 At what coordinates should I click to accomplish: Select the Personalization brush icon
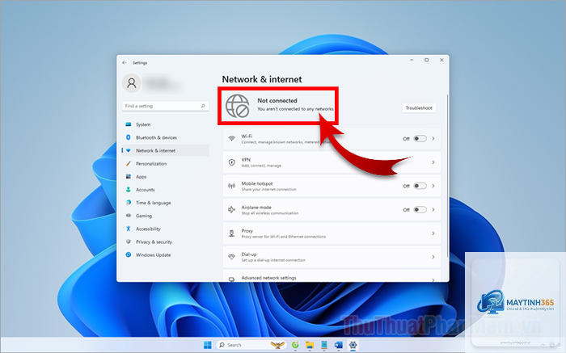click(x=128, y=164)
